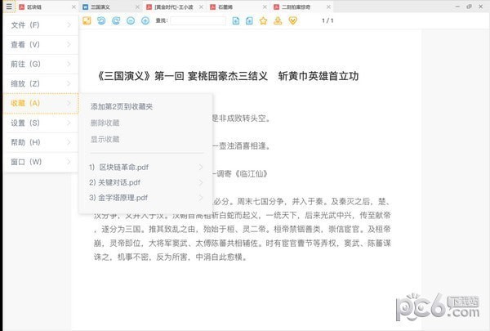Click the fullscreen view toolbar icon
The image size is (490, 331).
coord(87,20)
